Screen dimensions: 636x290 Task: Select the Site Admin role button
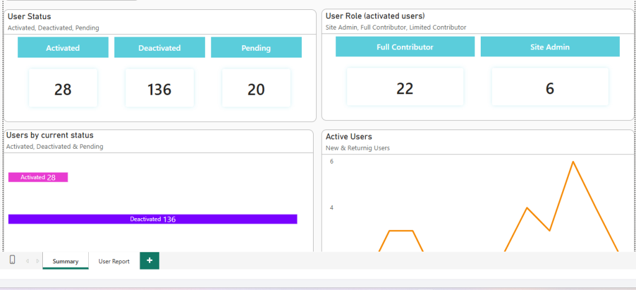(550, 47)
